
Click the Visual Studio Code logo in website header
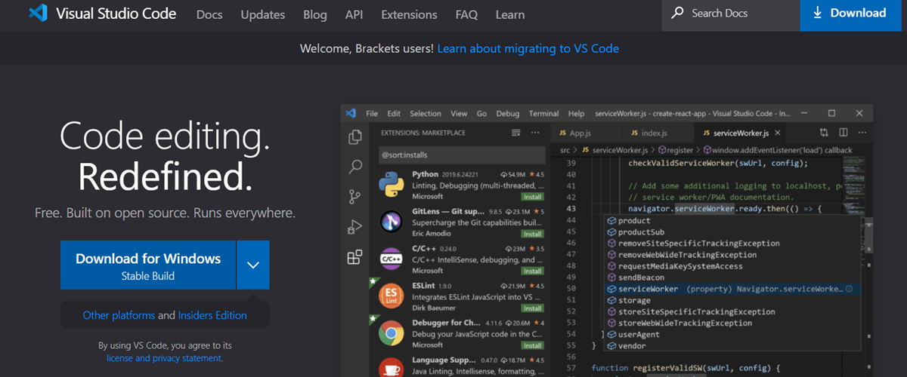38,13
